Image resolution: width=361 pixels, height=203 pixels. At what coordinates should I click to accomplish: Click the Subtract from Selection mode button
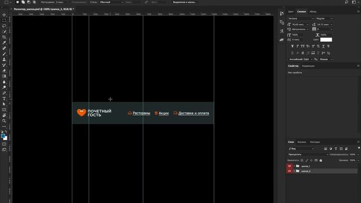pyautogui.click(x=29, y=2)
